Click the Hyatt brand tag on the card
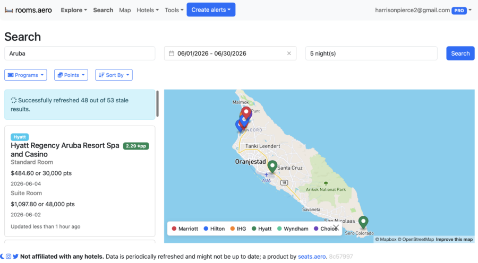The image size is (478, 263). click(x=20, y=137)
